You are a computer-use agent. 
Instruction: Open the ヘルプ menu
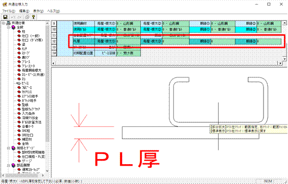point(54,11)
